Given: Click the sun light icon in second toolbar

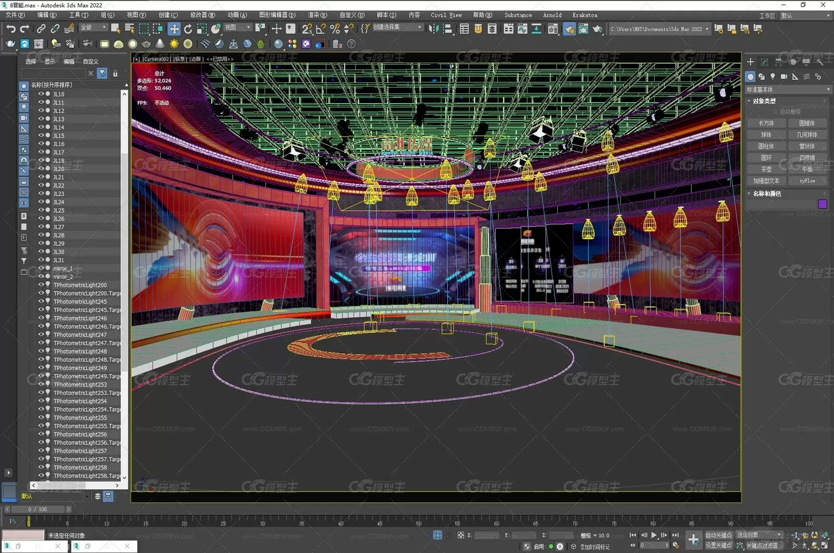Looking at the screenshot, I should pos(174,44).
